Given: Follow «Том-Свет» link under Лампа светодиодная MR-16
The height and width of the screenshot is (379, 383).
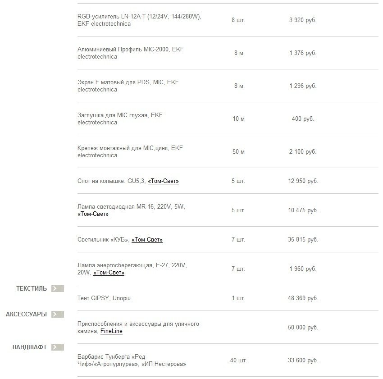Looking at the screenshot, I should pyautogui.click(x=93, y=214).
